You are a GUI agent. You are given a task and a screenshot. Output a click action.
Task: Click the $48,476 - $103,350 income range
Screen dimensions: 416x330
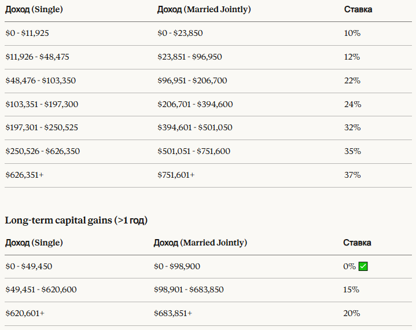(41, 80)
